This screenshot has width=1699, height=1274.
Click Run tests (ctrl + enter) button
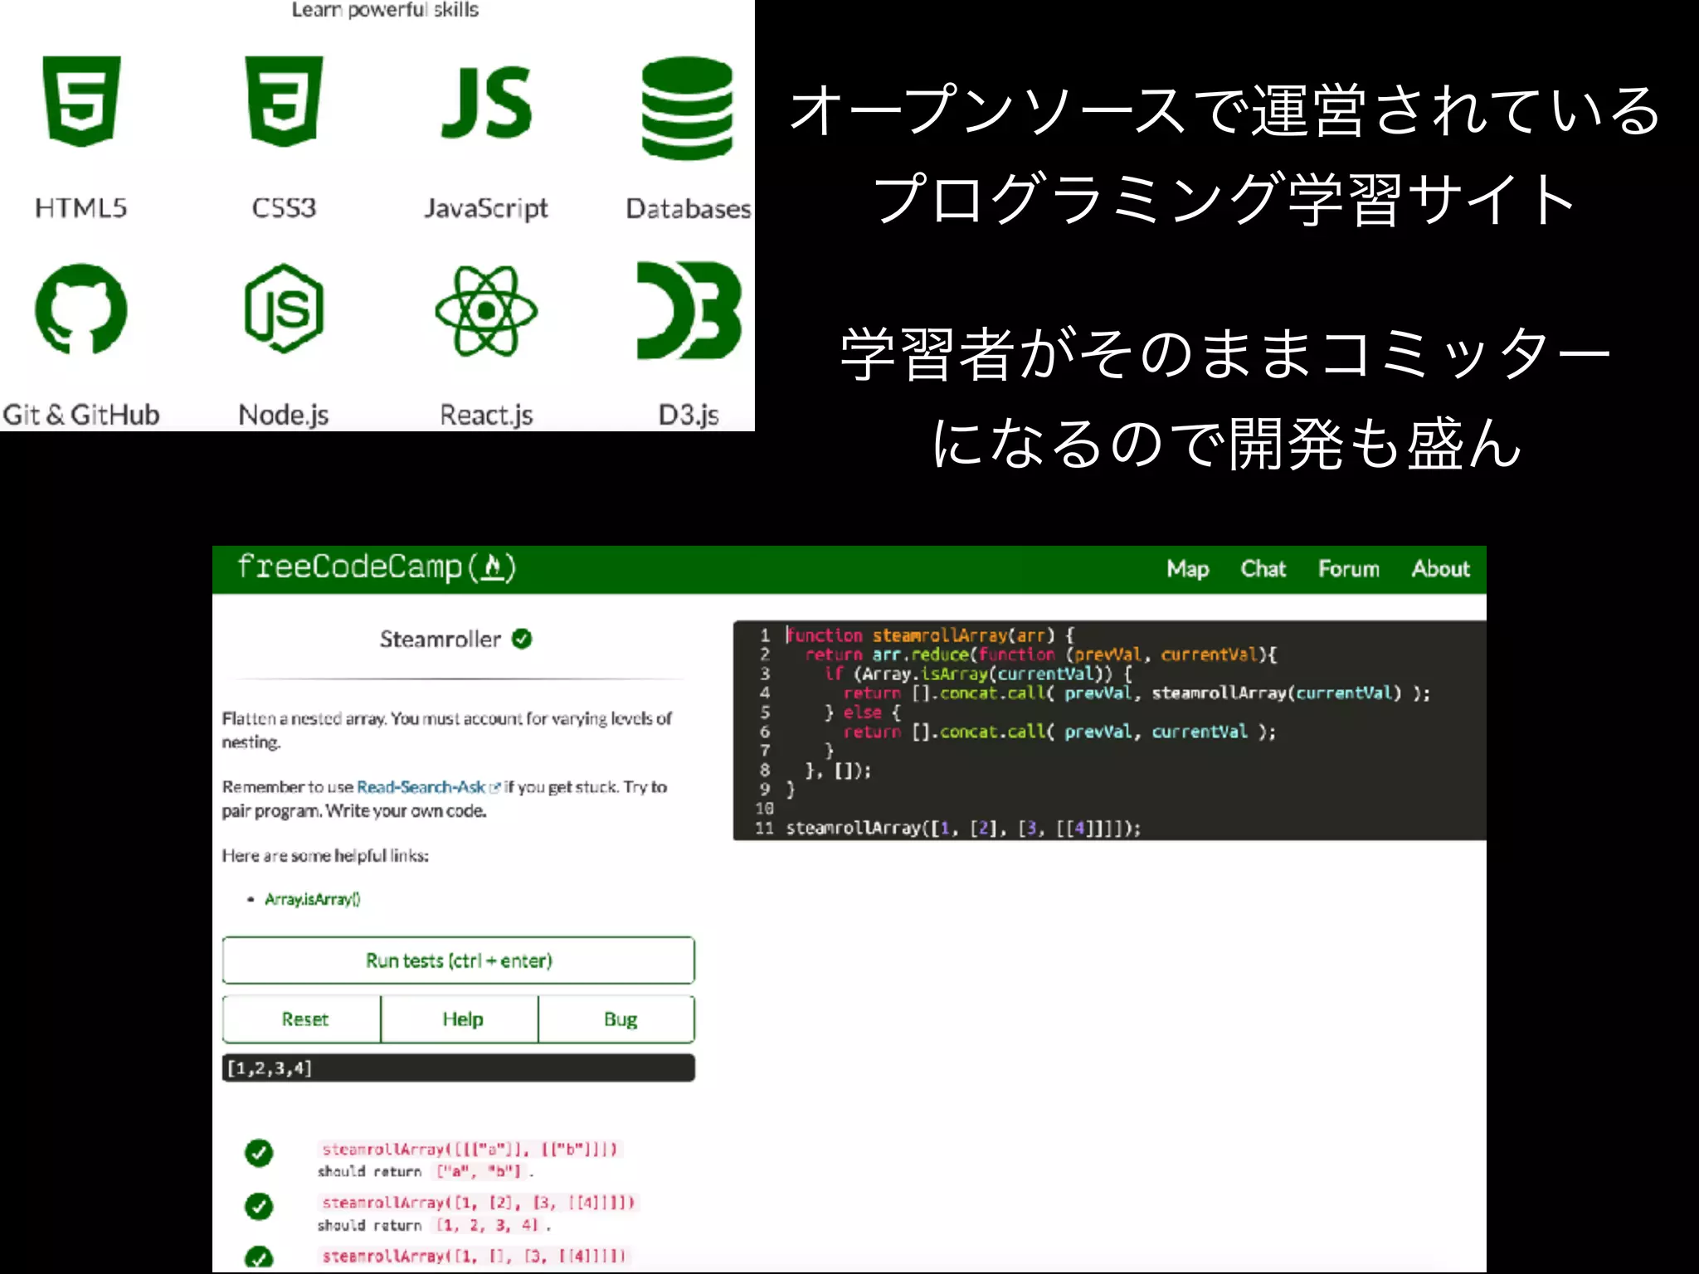pyautogui.click(x=459, y=960)
